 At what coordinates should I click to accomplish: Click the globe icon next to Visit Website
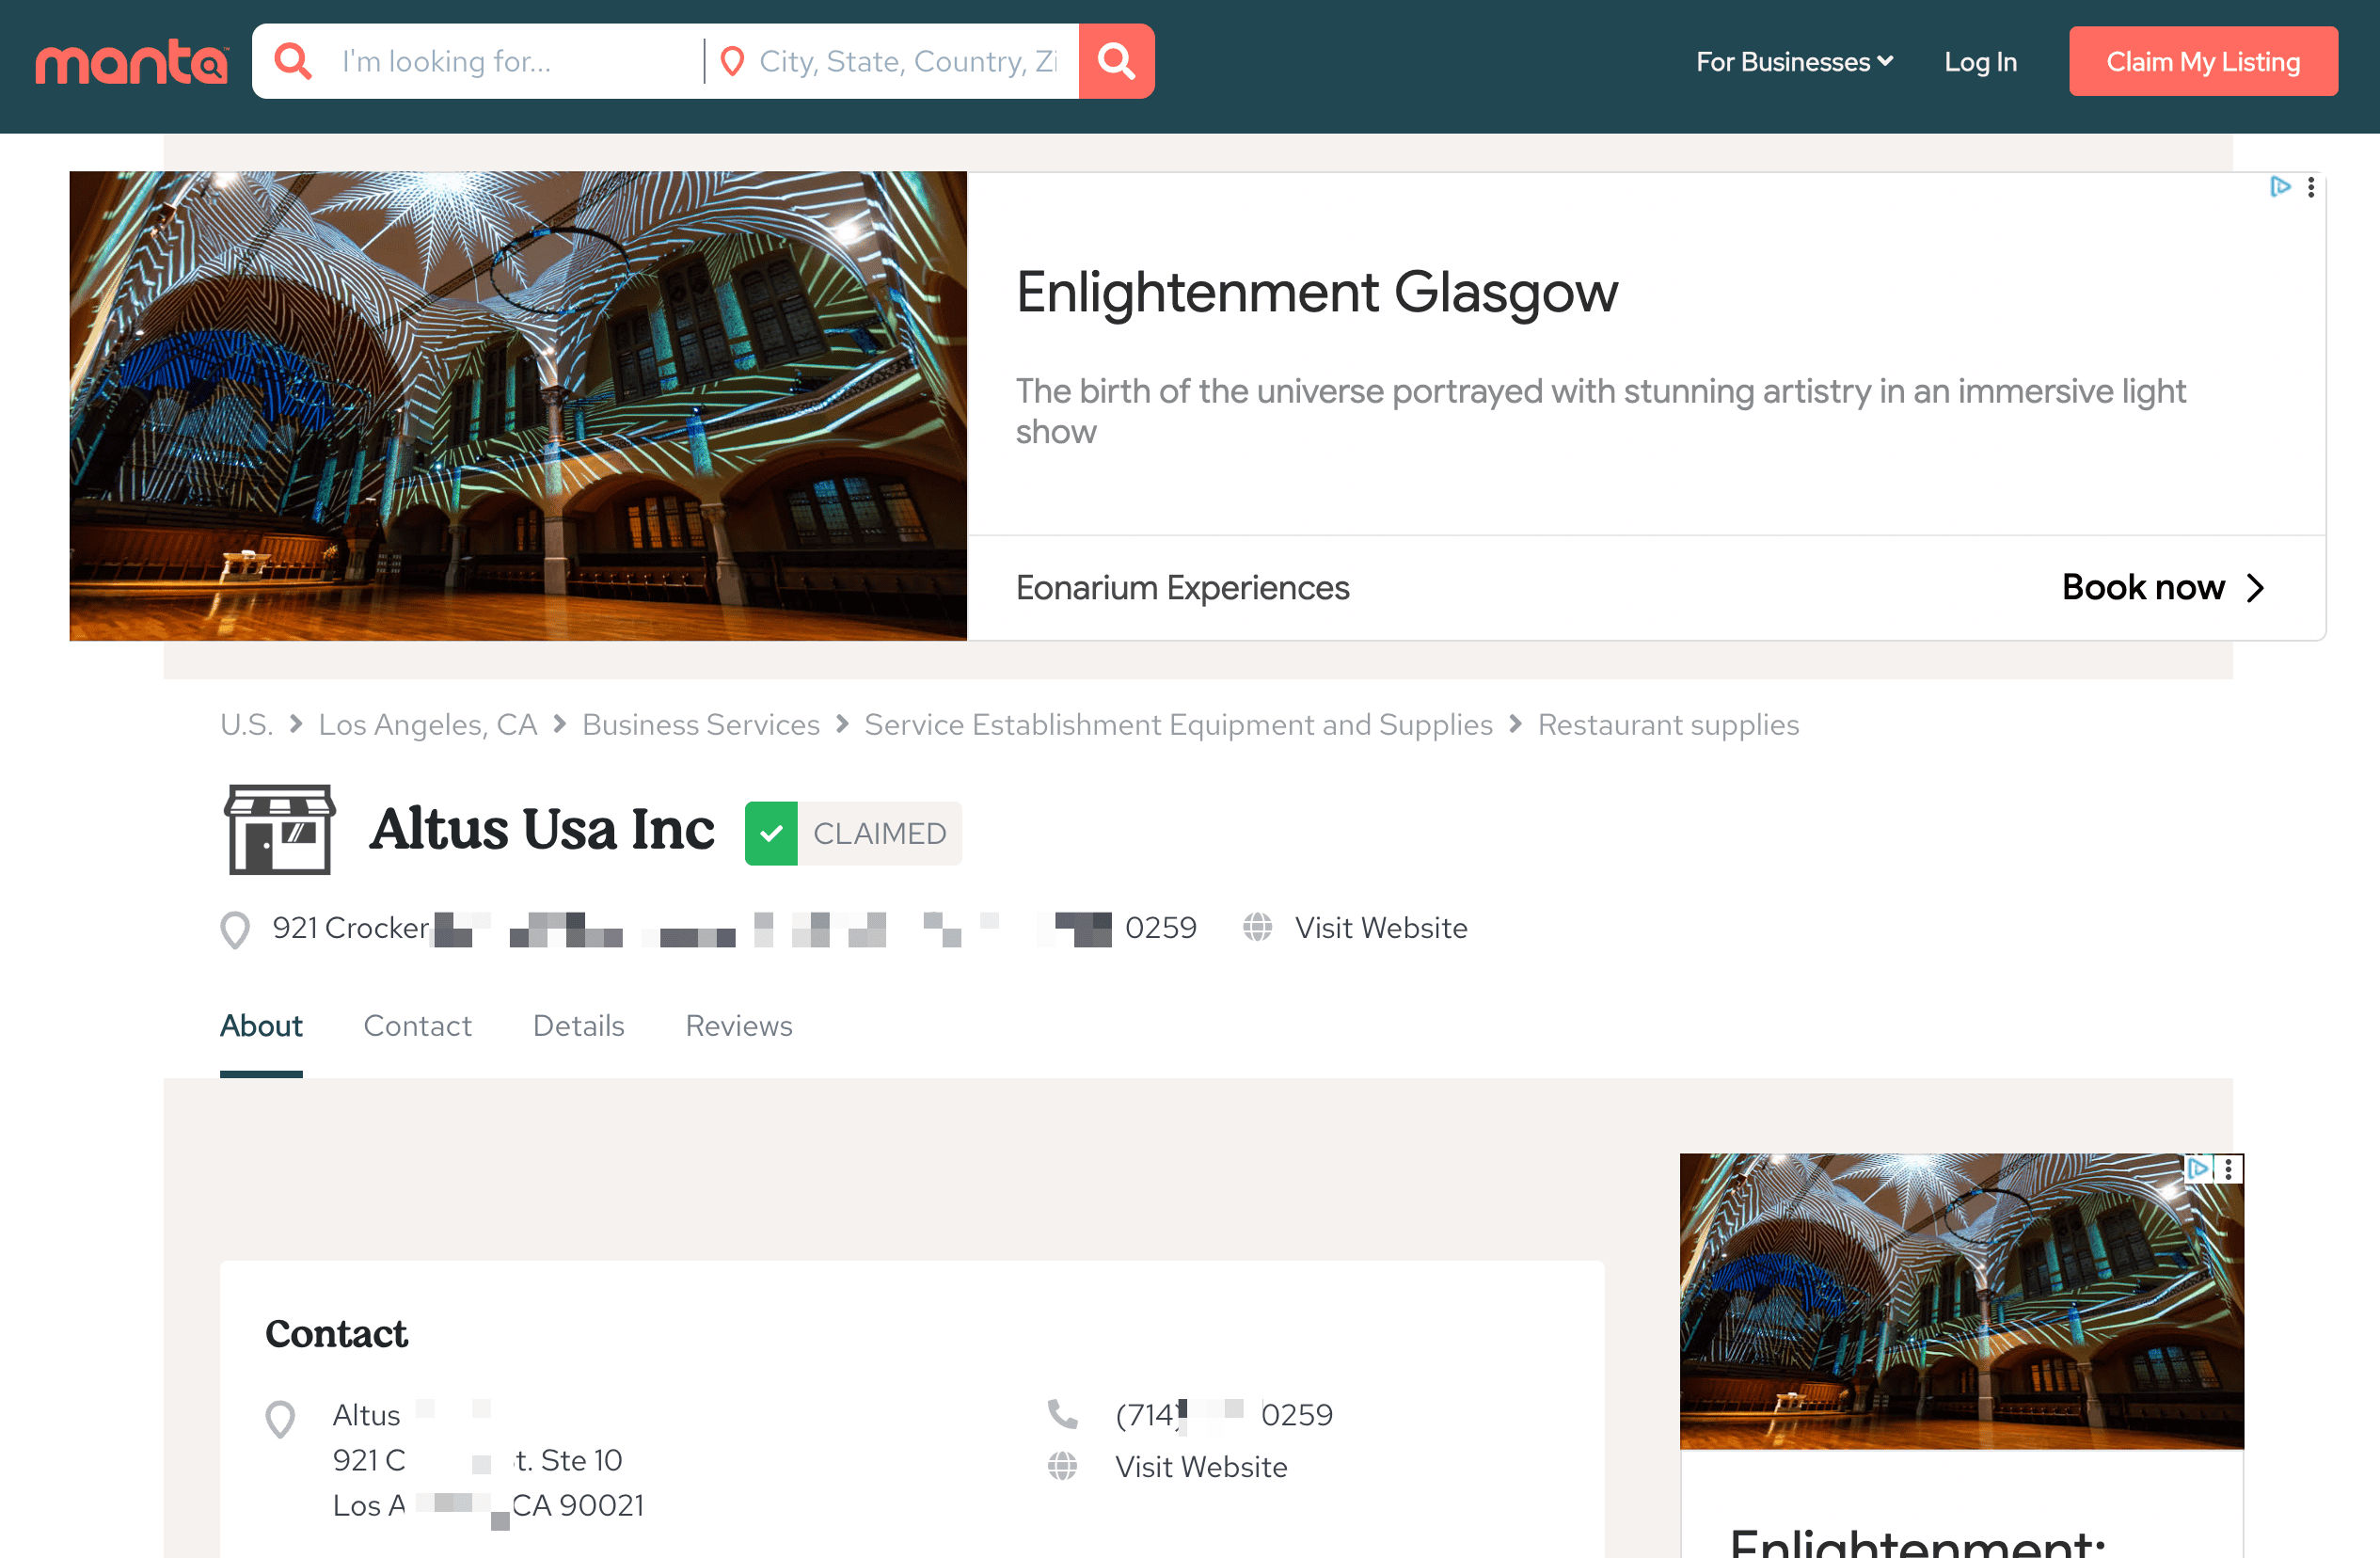pyautogui.click(x=1257, y=927)
